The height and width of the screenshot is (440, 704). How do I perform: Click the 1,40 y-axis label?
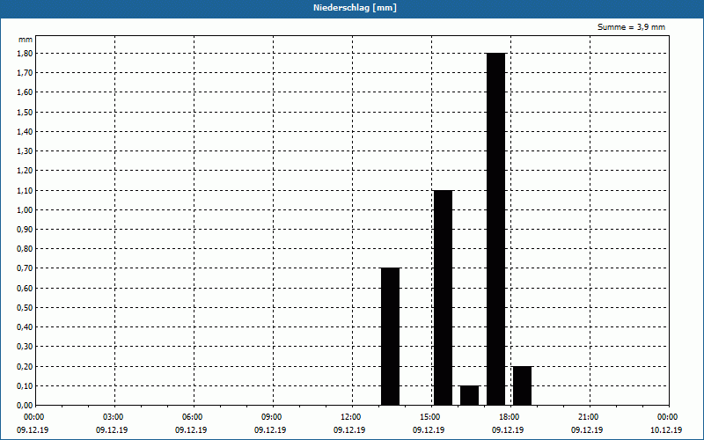click(x=25, y=131)
